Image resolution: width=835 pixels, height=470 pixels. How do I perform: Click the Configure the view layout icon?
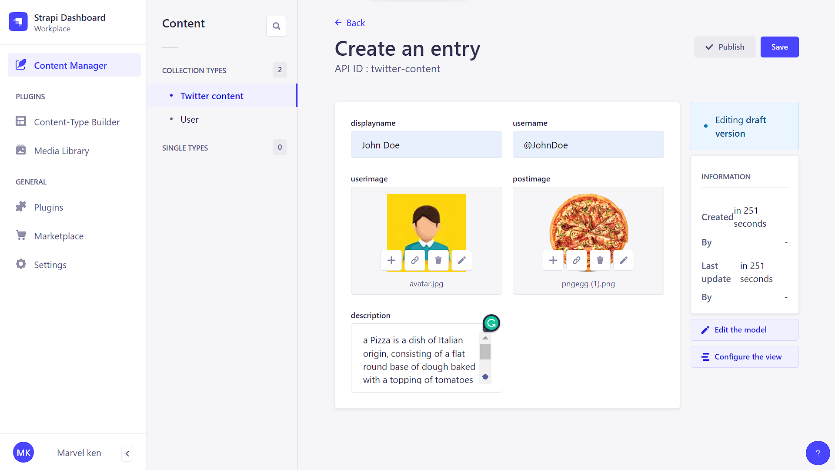[705, 357]
